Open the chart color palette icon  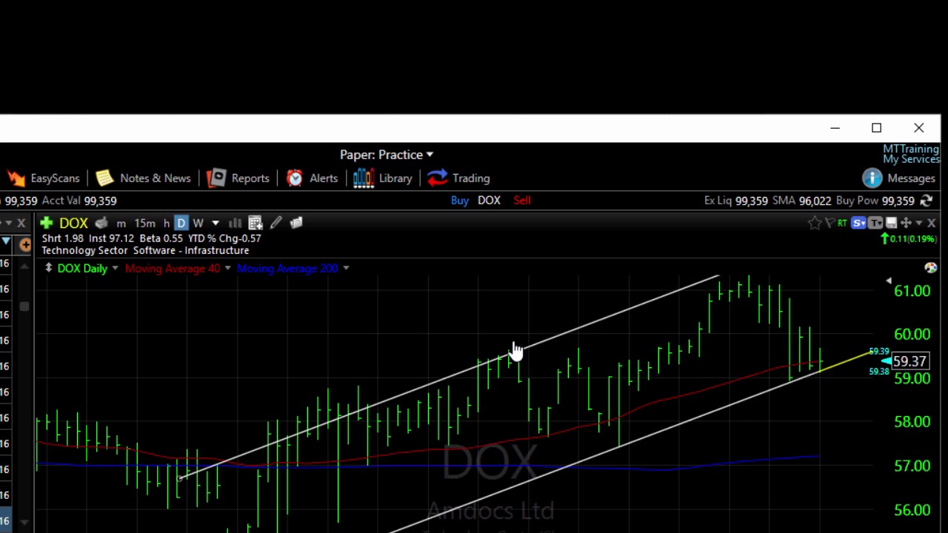point(930,268)
